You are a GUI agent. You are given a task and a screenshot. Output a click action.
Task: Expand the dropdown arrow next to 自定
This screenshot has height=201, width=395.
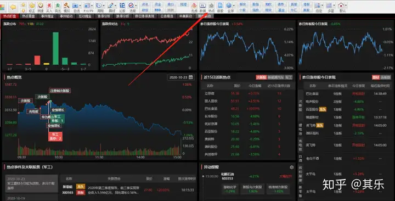point(323,5)
